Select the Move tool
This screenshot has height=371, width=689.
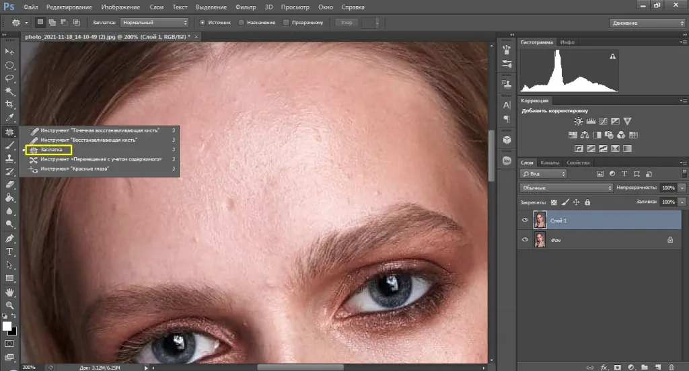coord(9,52)
